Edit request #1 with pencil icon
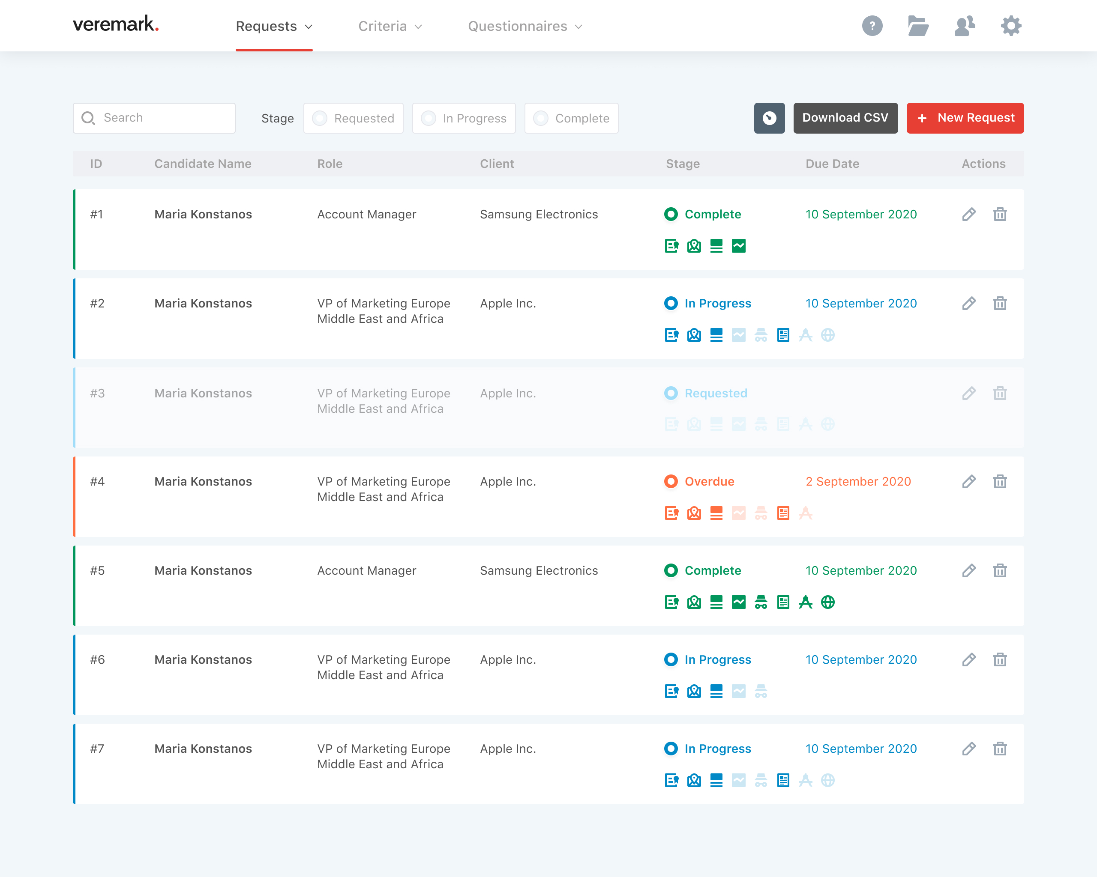The width and height of the screenshot is (1097, 877). pyautogui.click(x=969, y=215)
